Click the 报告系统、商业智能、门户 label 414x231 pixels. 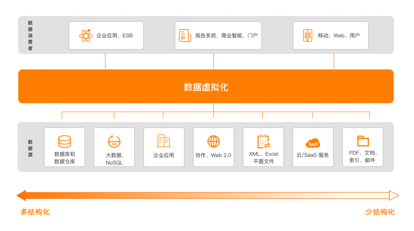coord(226,35)
